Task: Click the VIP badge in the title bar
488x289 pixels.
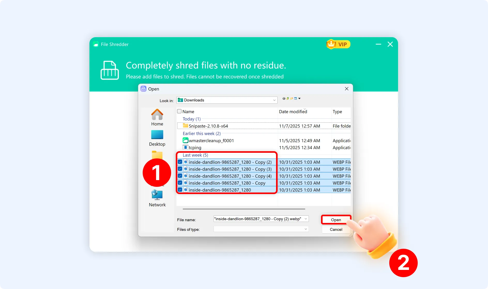Action: 338,44
